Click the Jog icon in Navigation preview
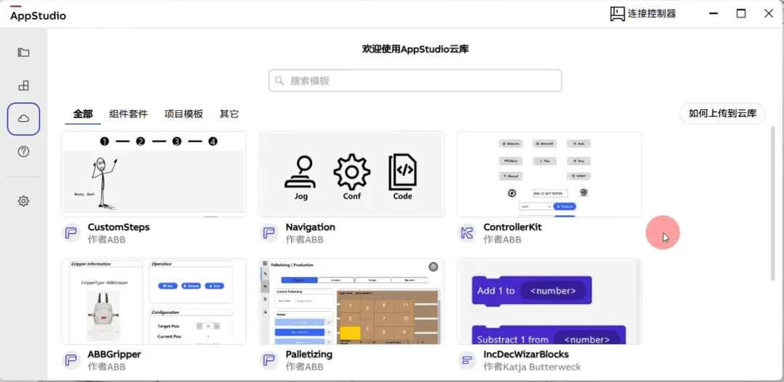 pos(301,173)
